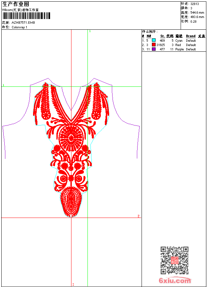Click the stitch count value 32813
Viewport: 207px width, 287px height.
(x=195, y=4)
